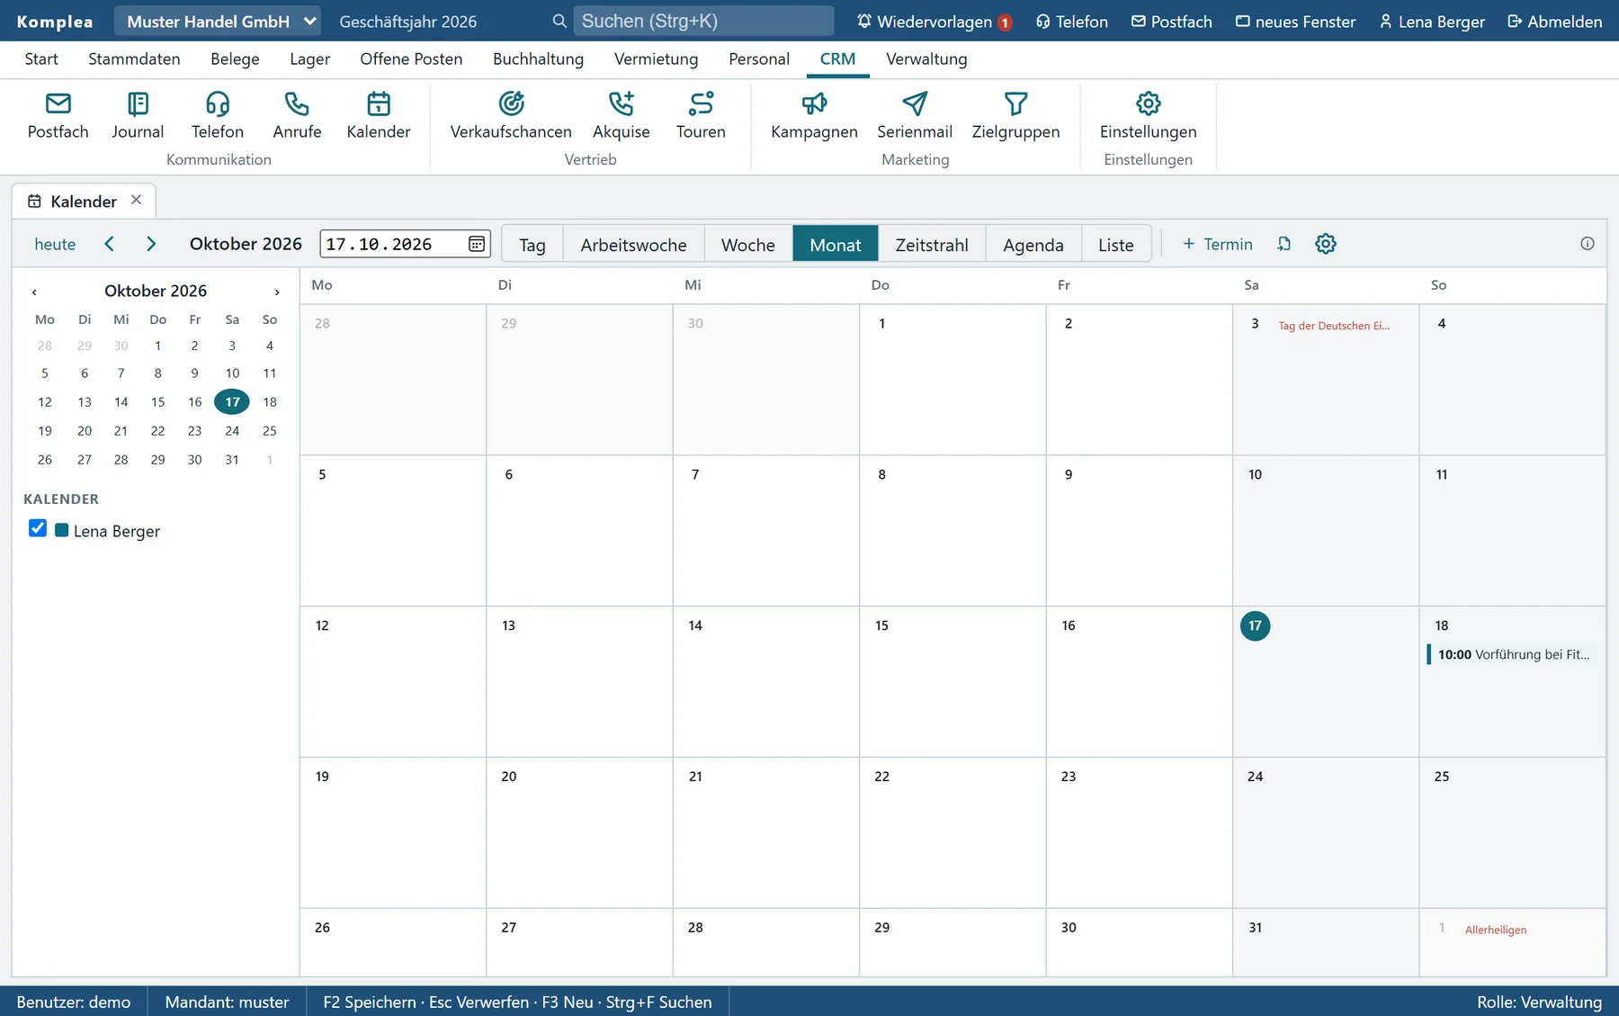The width and height of the screenshot is (1619, 1016).
Task: Switch calendar to Woche view
Action: (747, 244)
